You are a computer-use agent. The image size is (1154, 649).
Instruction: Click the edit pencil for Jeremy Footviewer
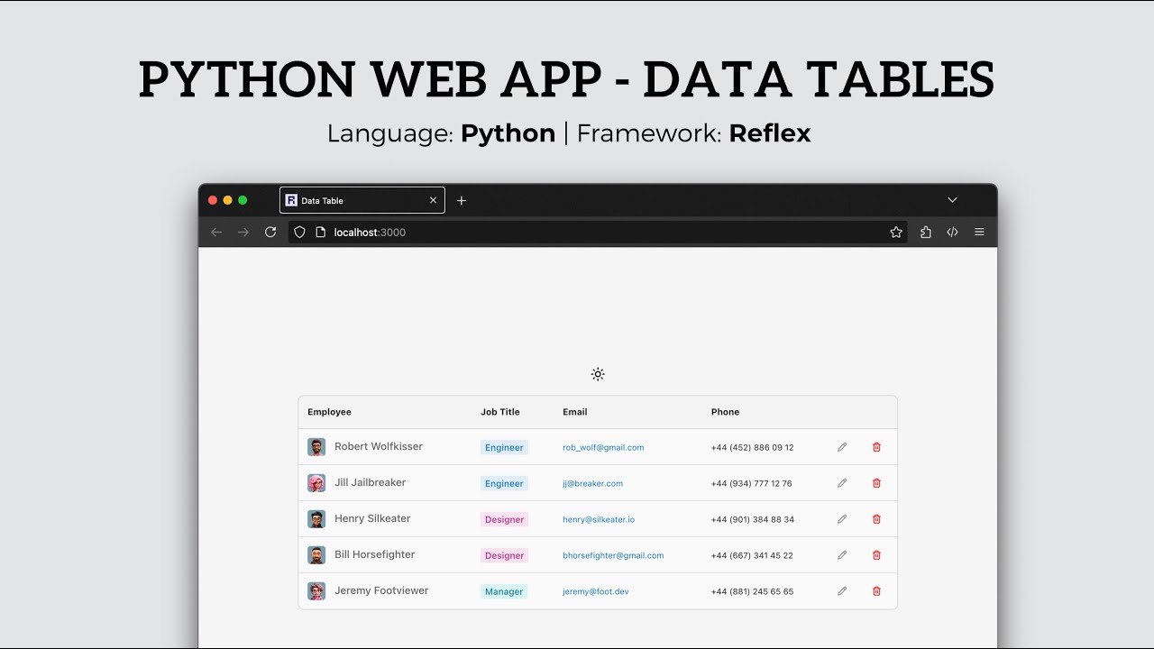842,591
